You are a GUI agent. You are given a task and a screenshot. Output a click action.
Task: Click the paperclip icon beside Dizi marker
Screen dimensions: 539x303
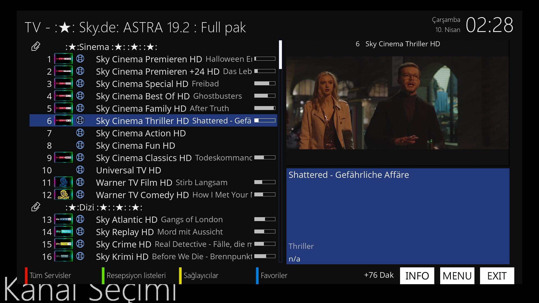pos(36,207)
